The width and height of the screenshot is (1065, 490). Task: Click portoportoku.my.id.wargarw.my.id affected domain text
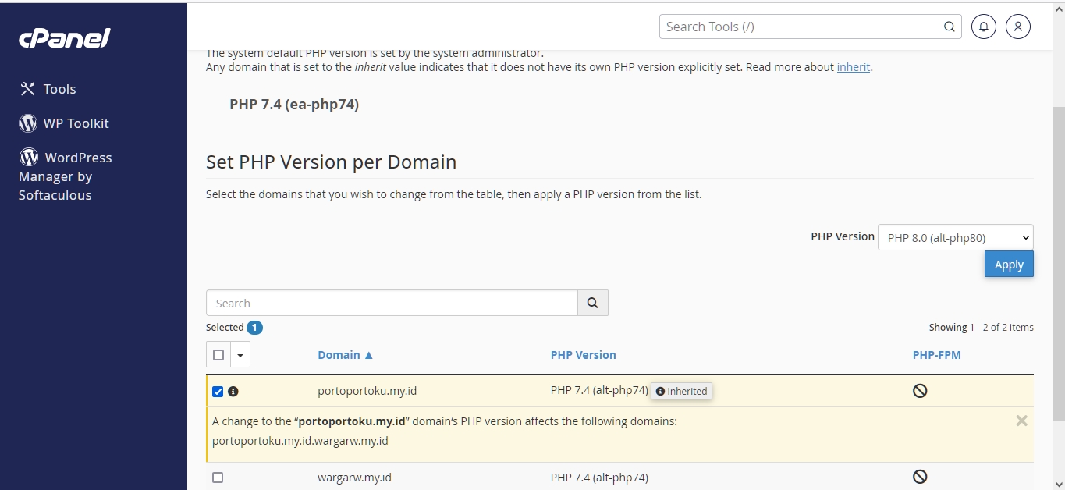(300, 441)
